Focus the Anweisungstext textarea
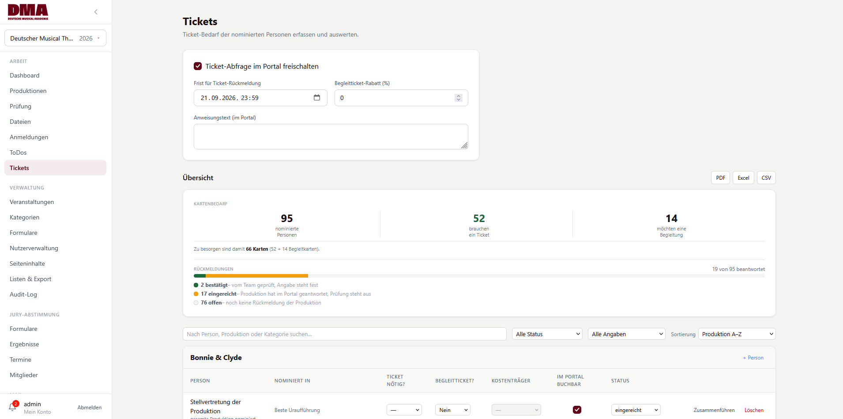This screenshot has width=843, height=419. click(x=331, y=137)
